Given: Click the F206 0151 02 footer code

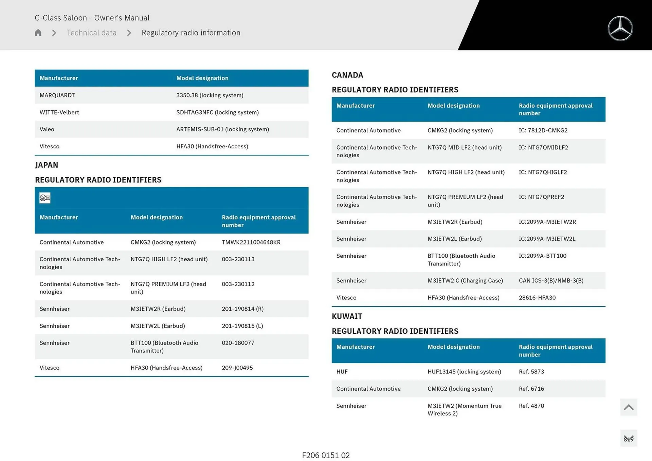Looking at the screenshot, I should tap(326, 455).
